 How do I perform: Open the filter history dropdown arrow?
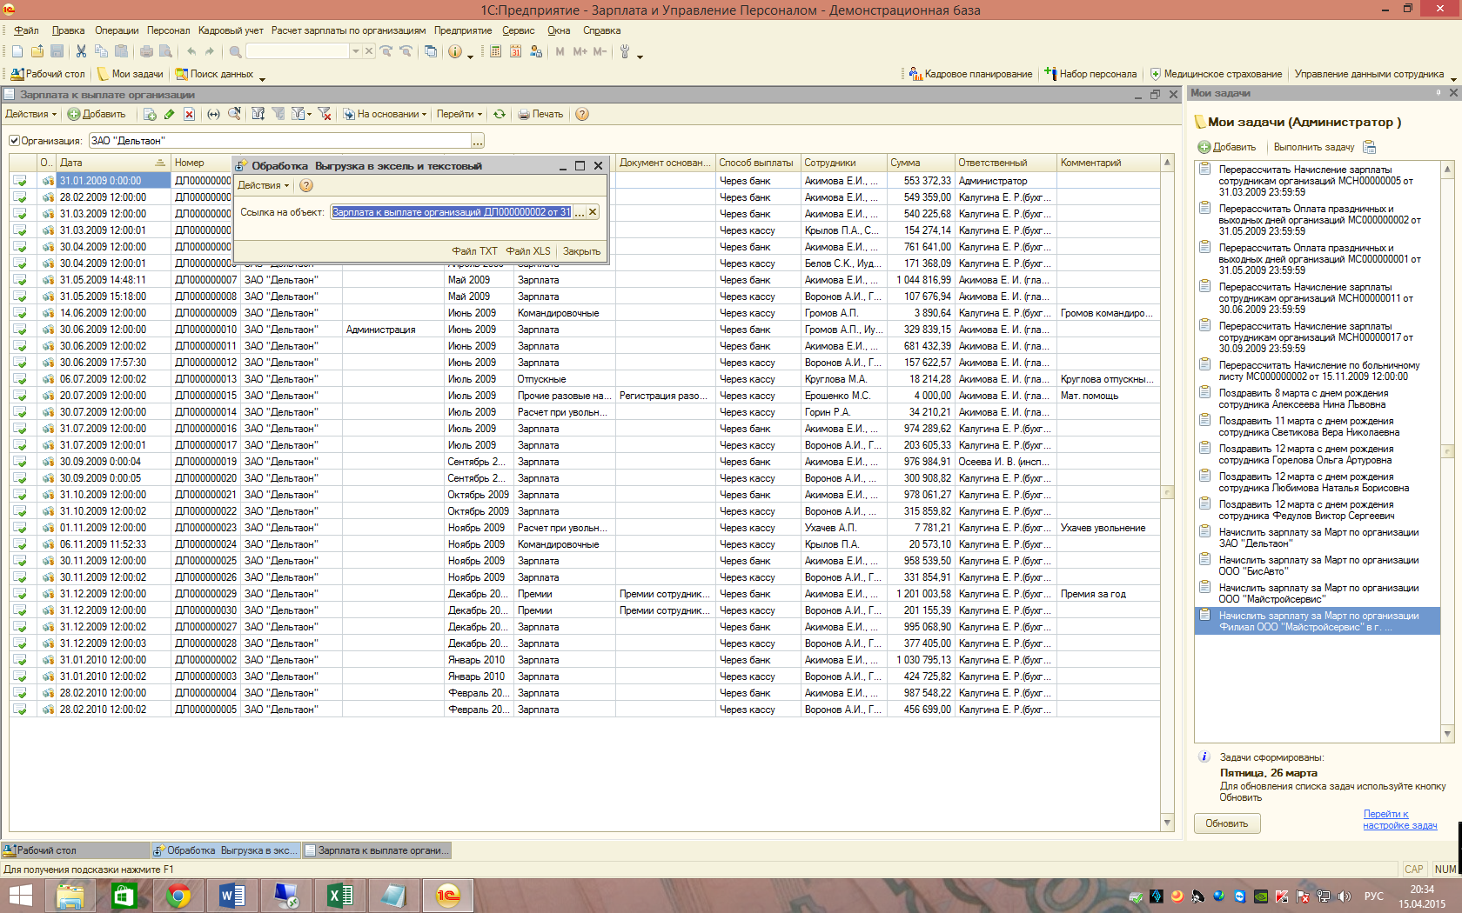[302, 114]
